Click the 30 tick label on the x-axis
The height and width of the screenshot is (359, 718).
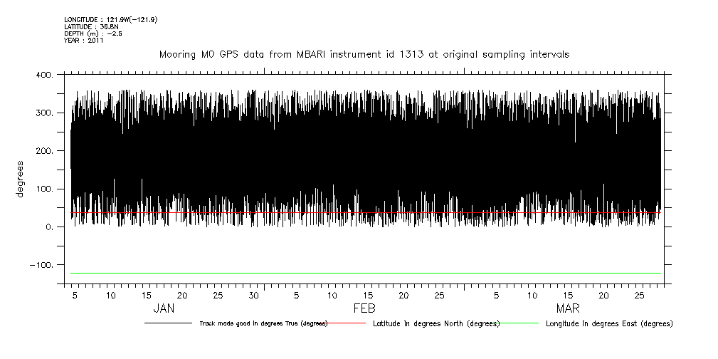click(254, 296)
